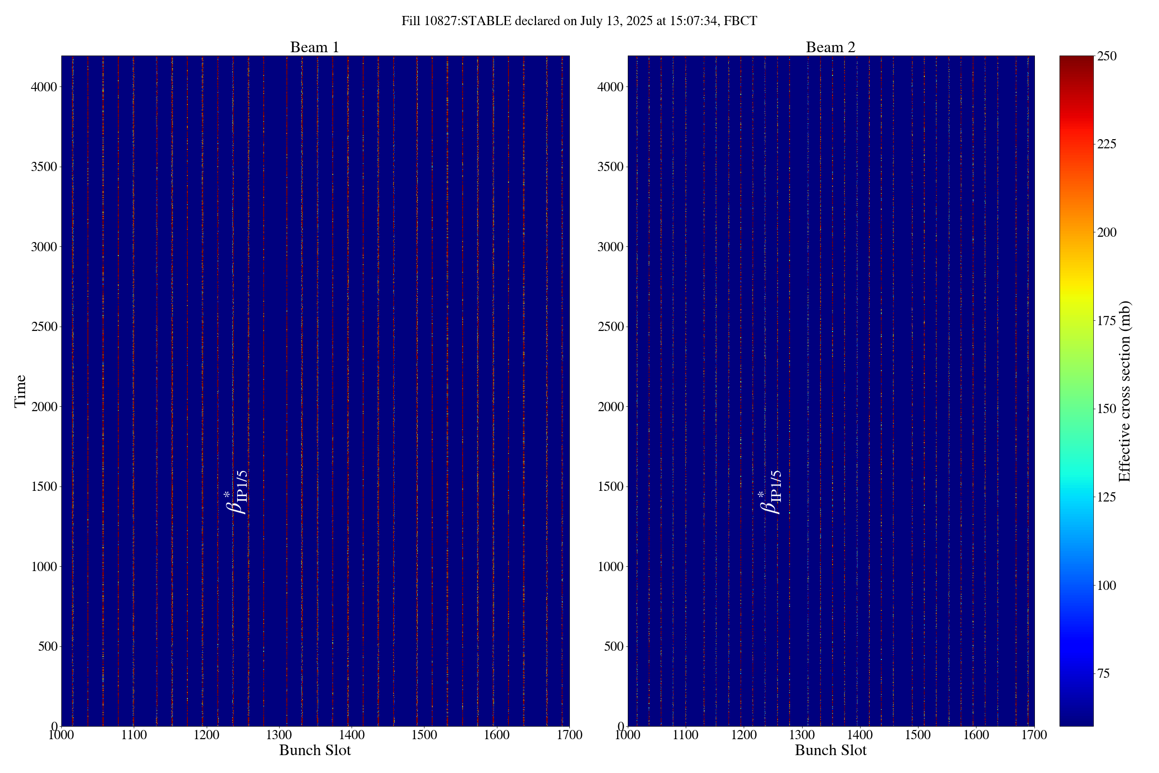The height and width of the screenshot is (773, 1159).
Task: Click Beam 1 x-axis tick 1300
Action: click(x=279, y=735)
